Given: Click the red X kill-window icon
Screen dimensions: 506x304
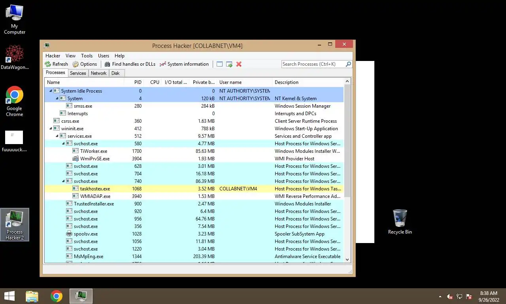Looking at the screenshot, I should [239, 64].
